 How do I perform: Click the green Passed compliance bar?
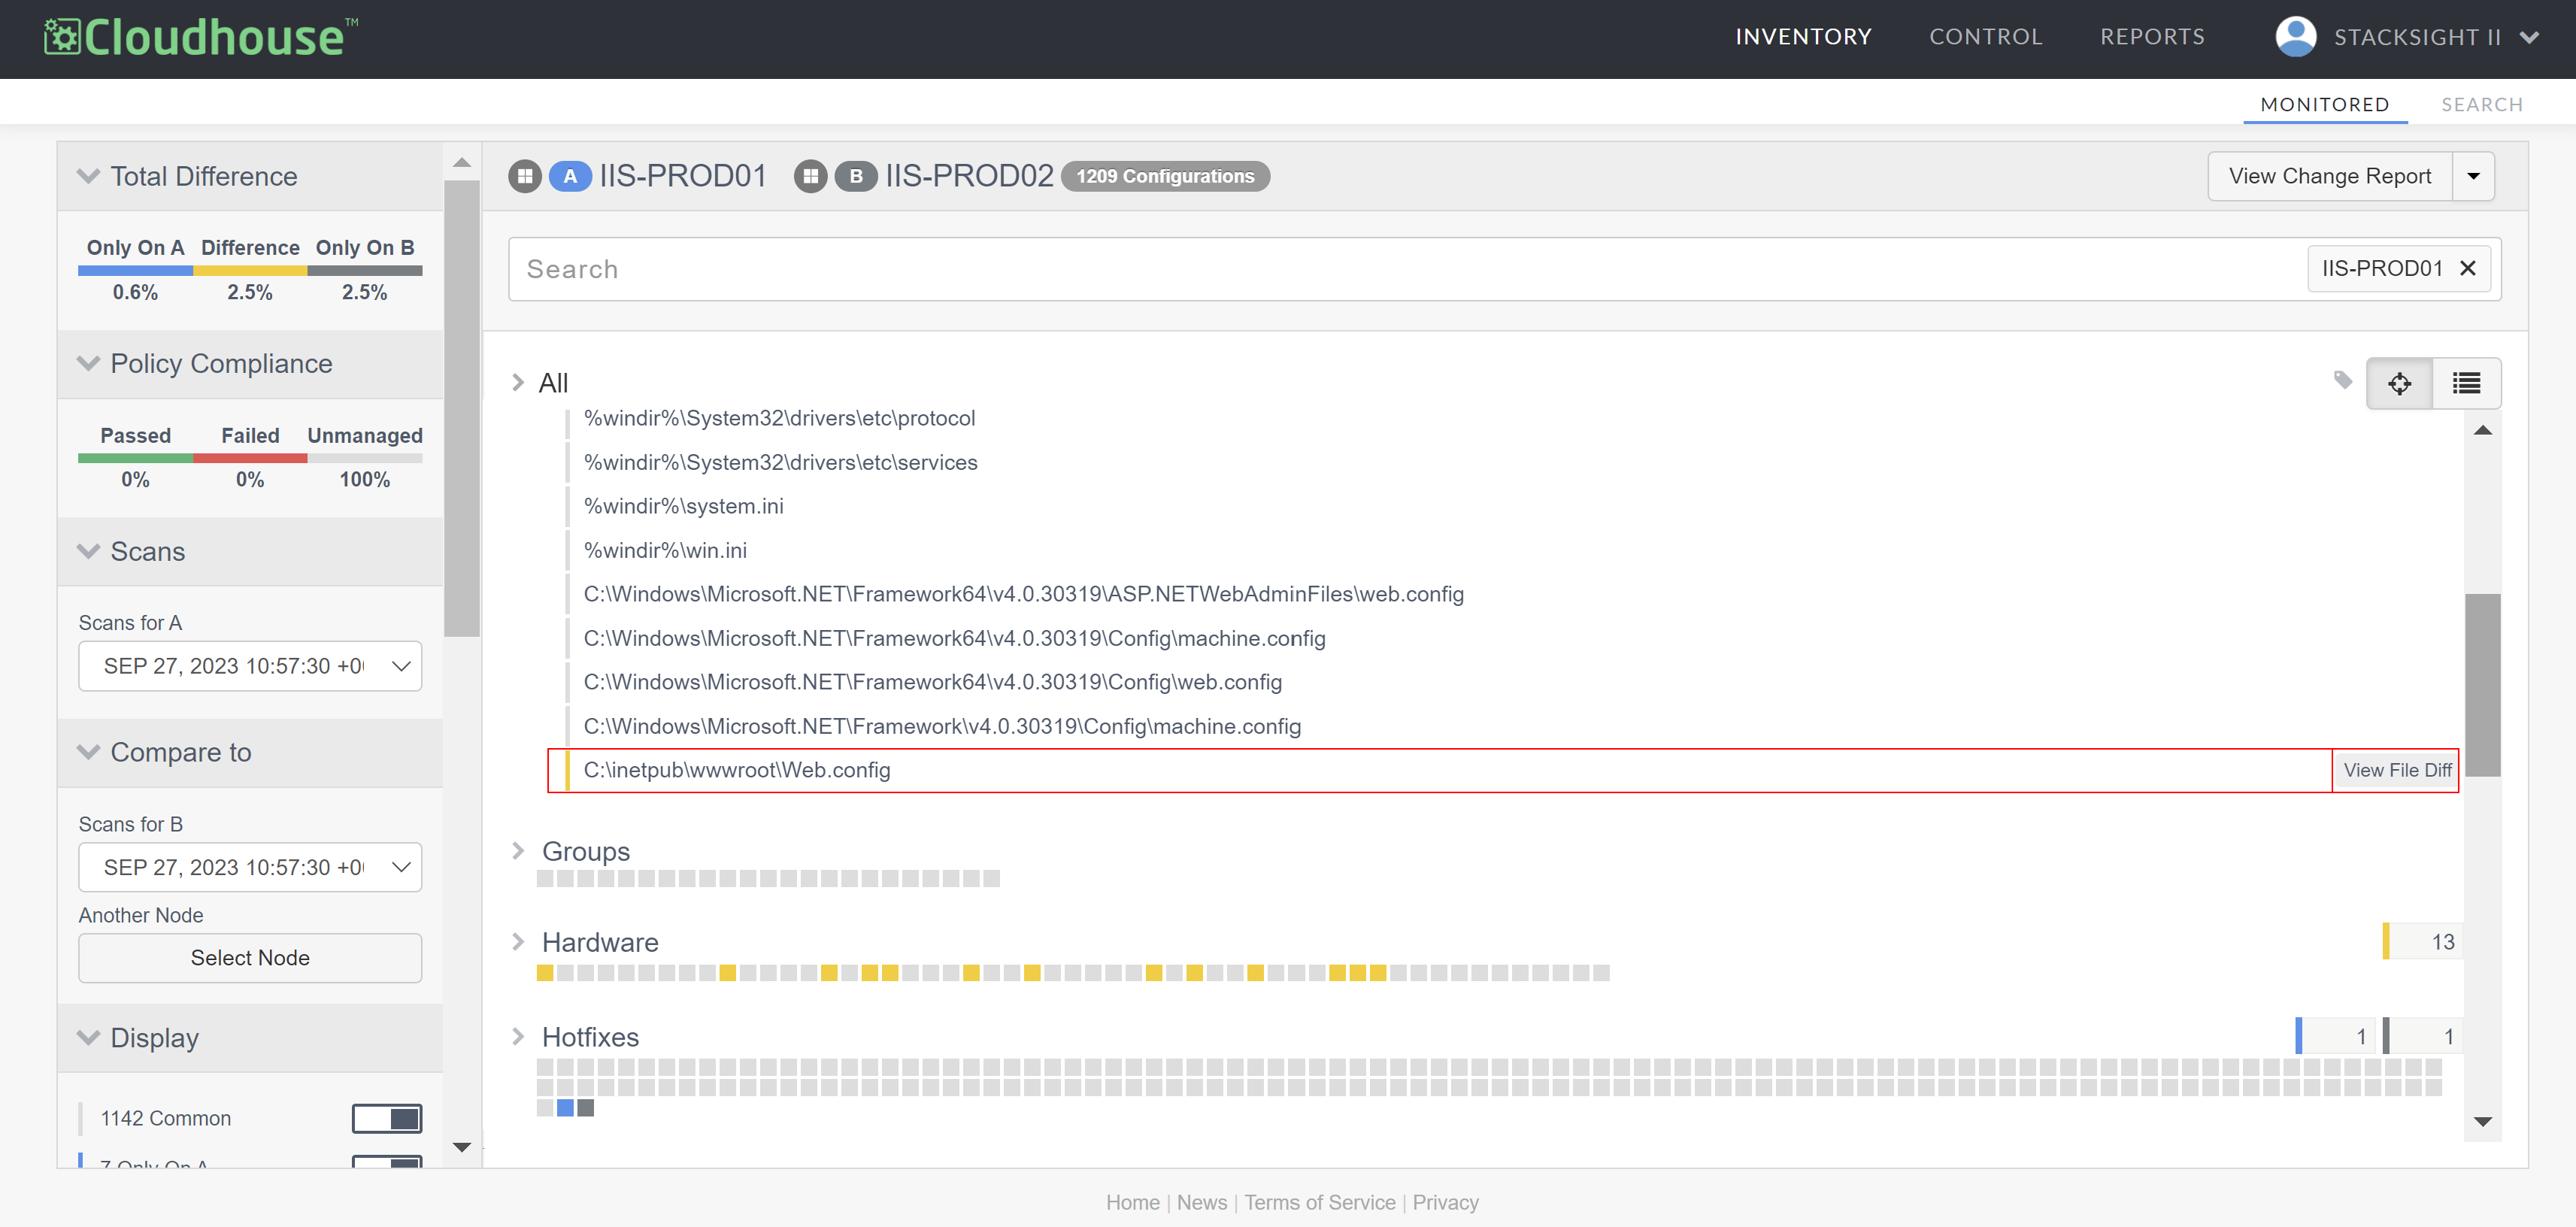pyautogui.click(x=135, y=459)
